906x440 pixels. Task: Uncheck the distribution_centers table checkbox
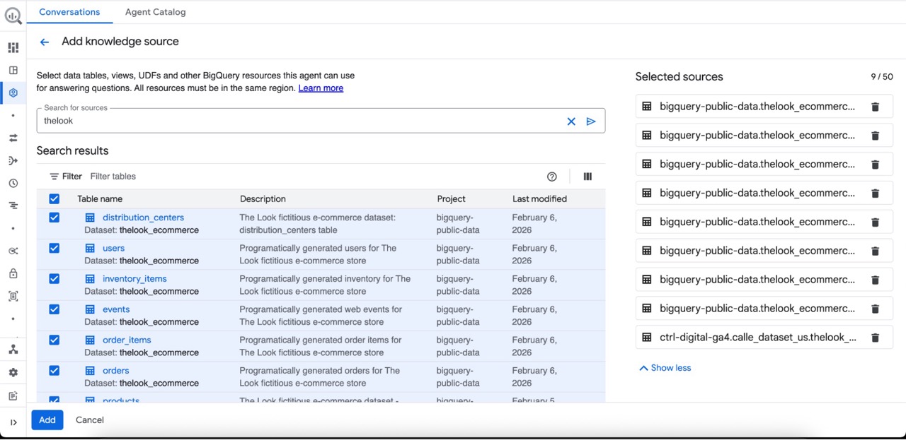pos(55,218)
